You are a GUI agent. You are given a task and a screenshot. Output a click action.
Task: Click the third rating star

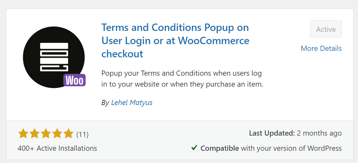pos(46,133)
